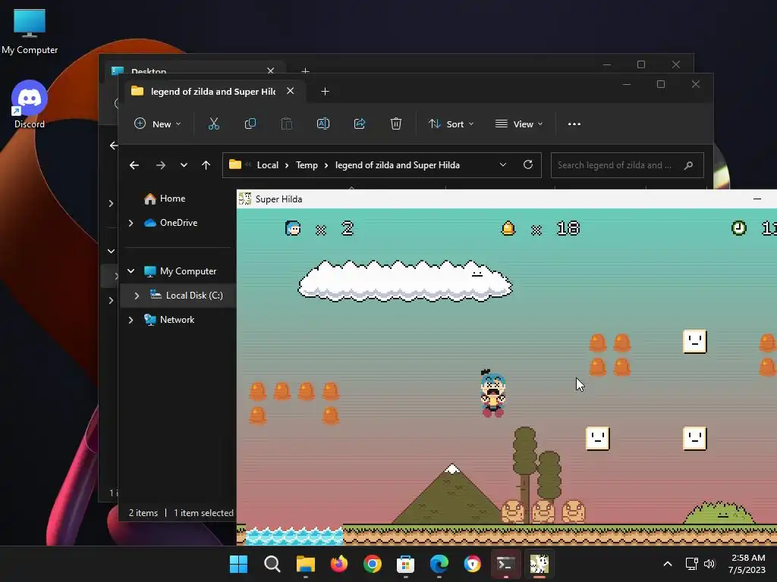
Task: Select Home in the navigation pane
Action: click(x=172, y=199)
